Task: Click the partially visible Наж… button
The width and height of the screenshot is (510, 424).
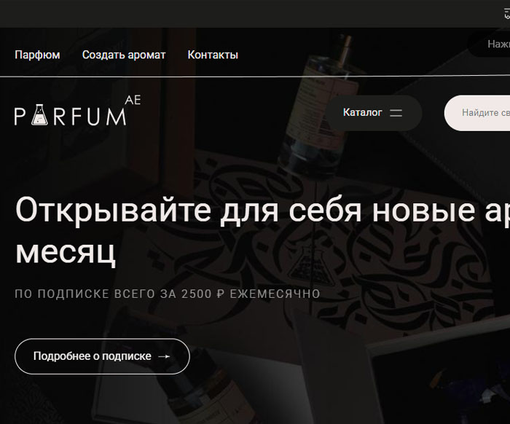Action: 489,44
